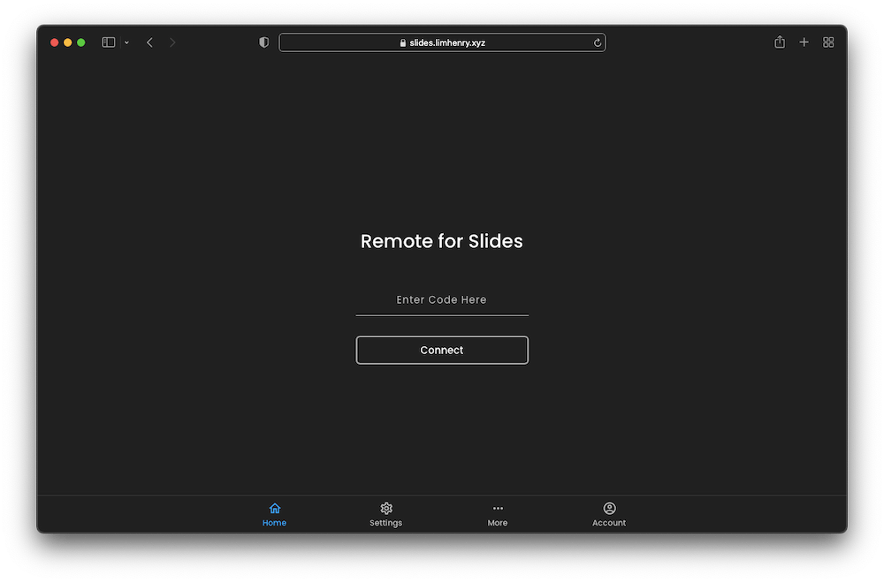Go back to the previous page

[x=149, y=42]
